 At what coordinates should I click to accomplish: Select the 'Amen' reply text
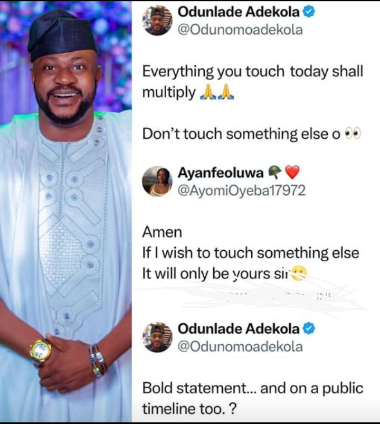coord(162,232)
